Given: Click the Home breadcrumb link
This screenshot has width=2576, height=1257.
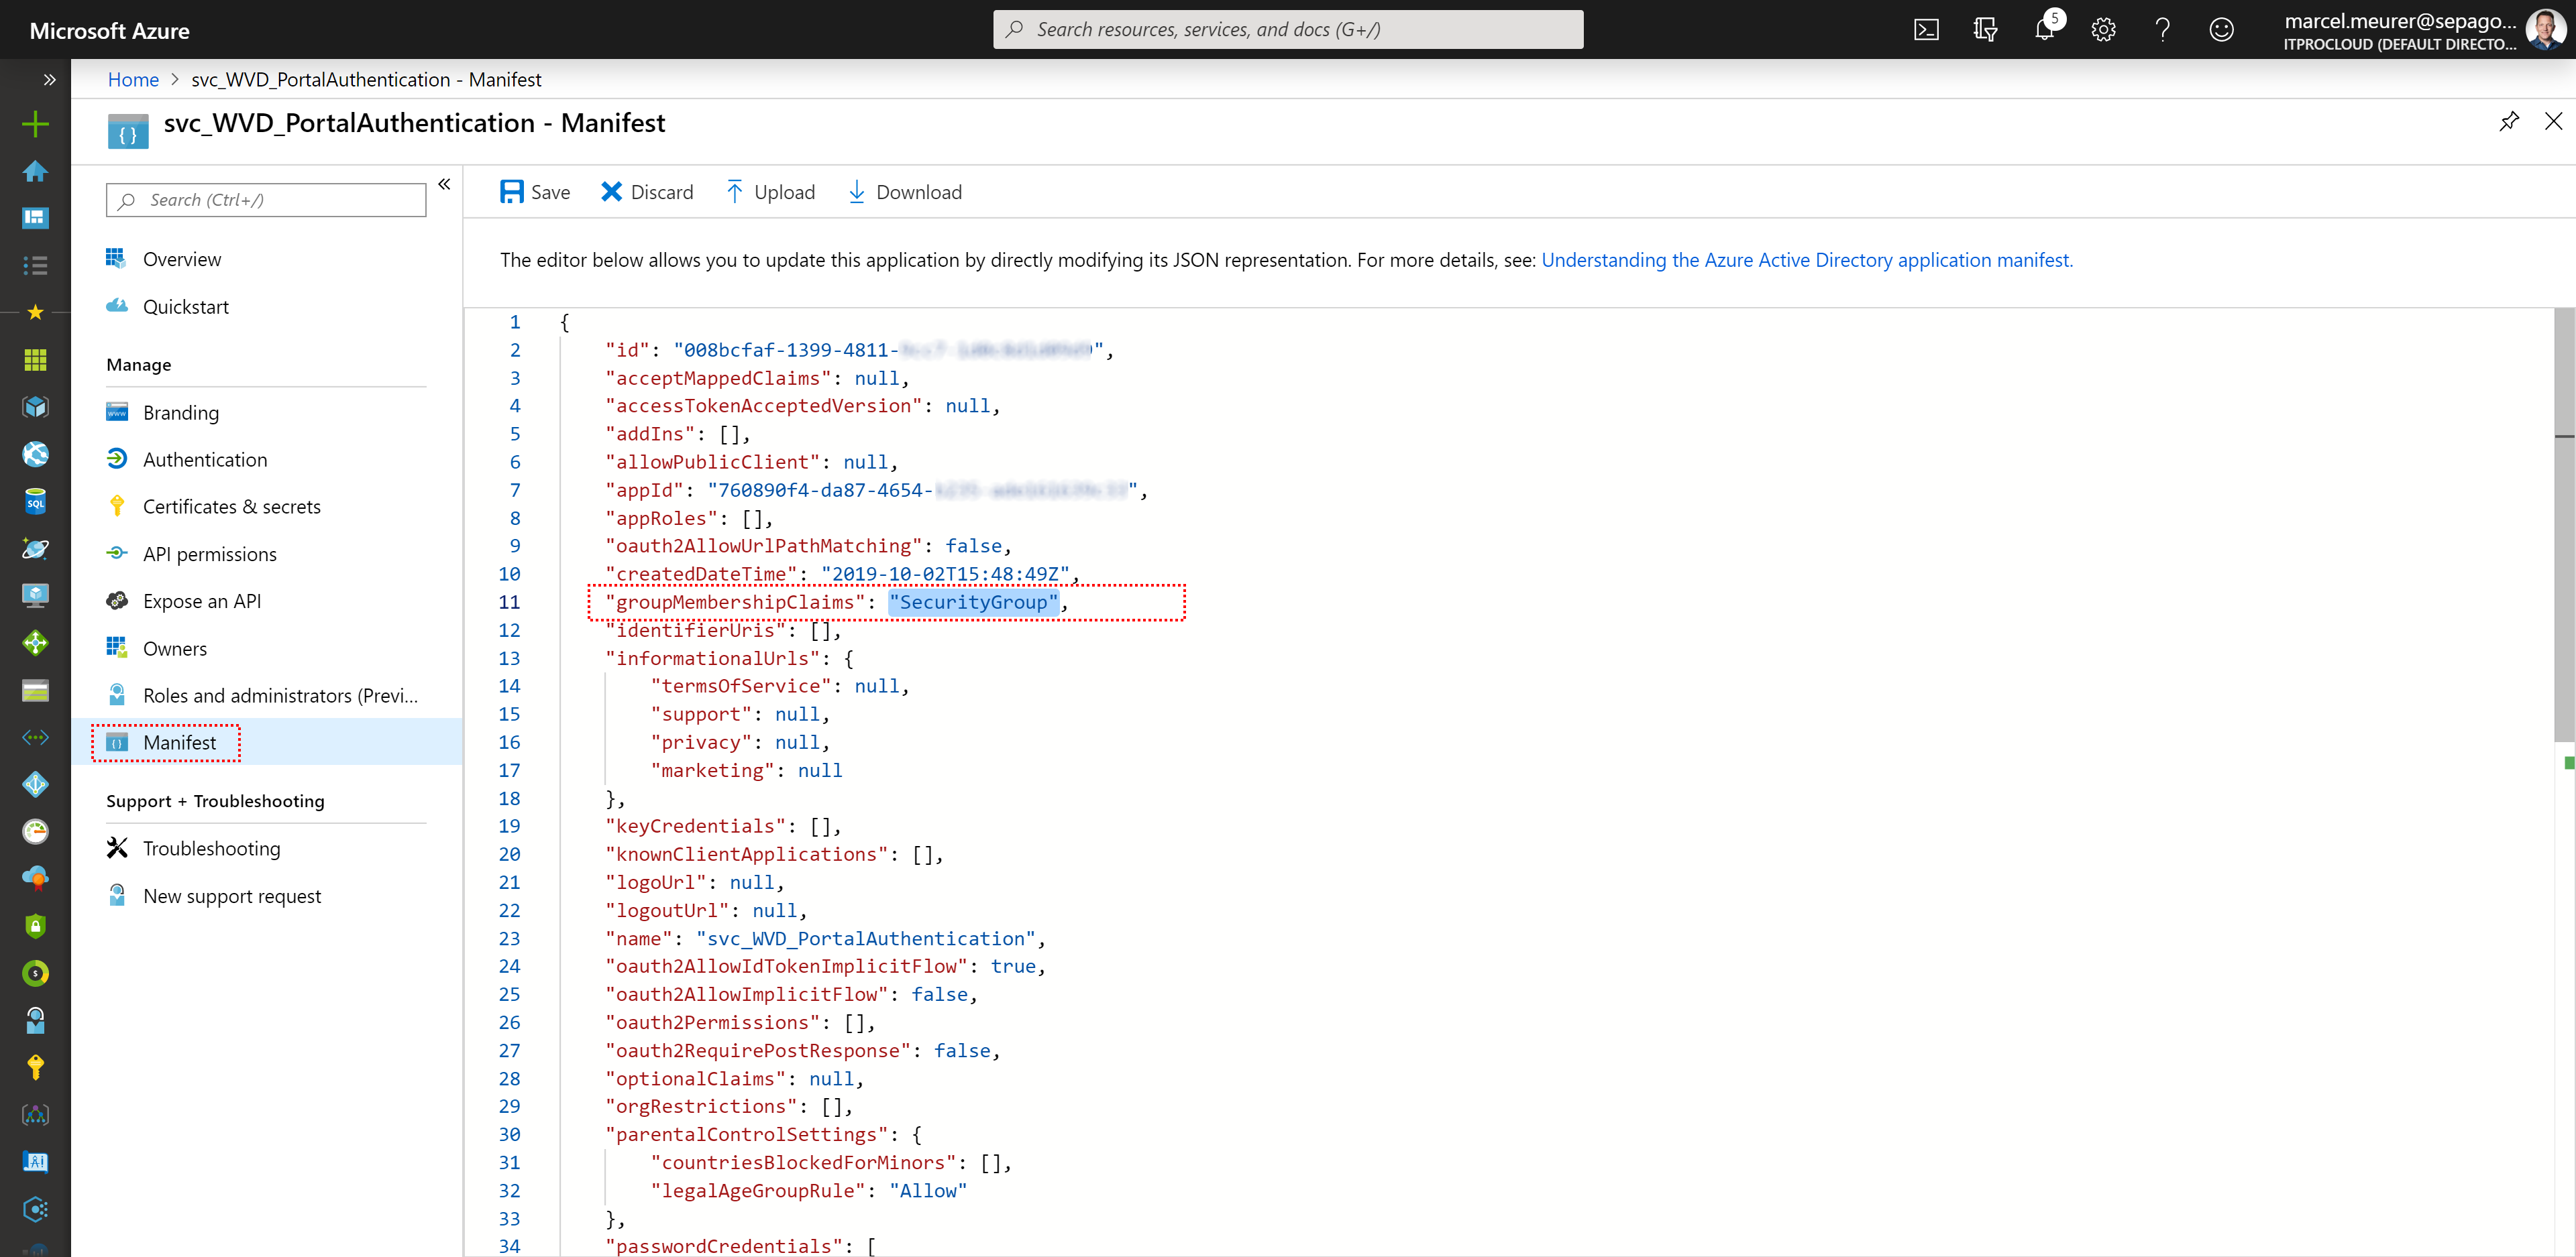Looking at the screenshot, I should click(133, 79).
